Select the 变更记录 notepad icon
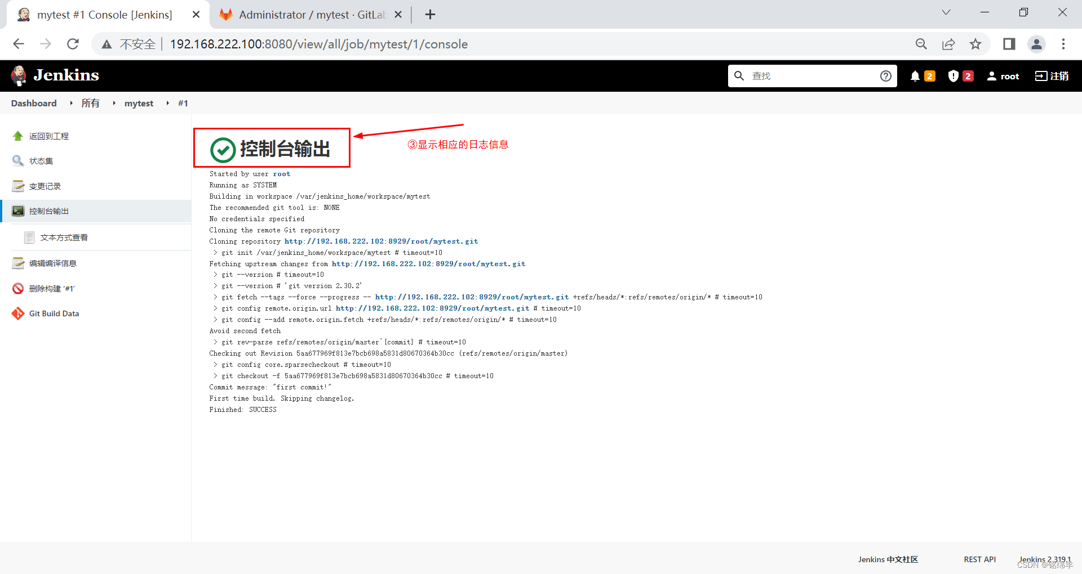The height and width of the screenshot is (574, 1082). (x=17, y=186)
